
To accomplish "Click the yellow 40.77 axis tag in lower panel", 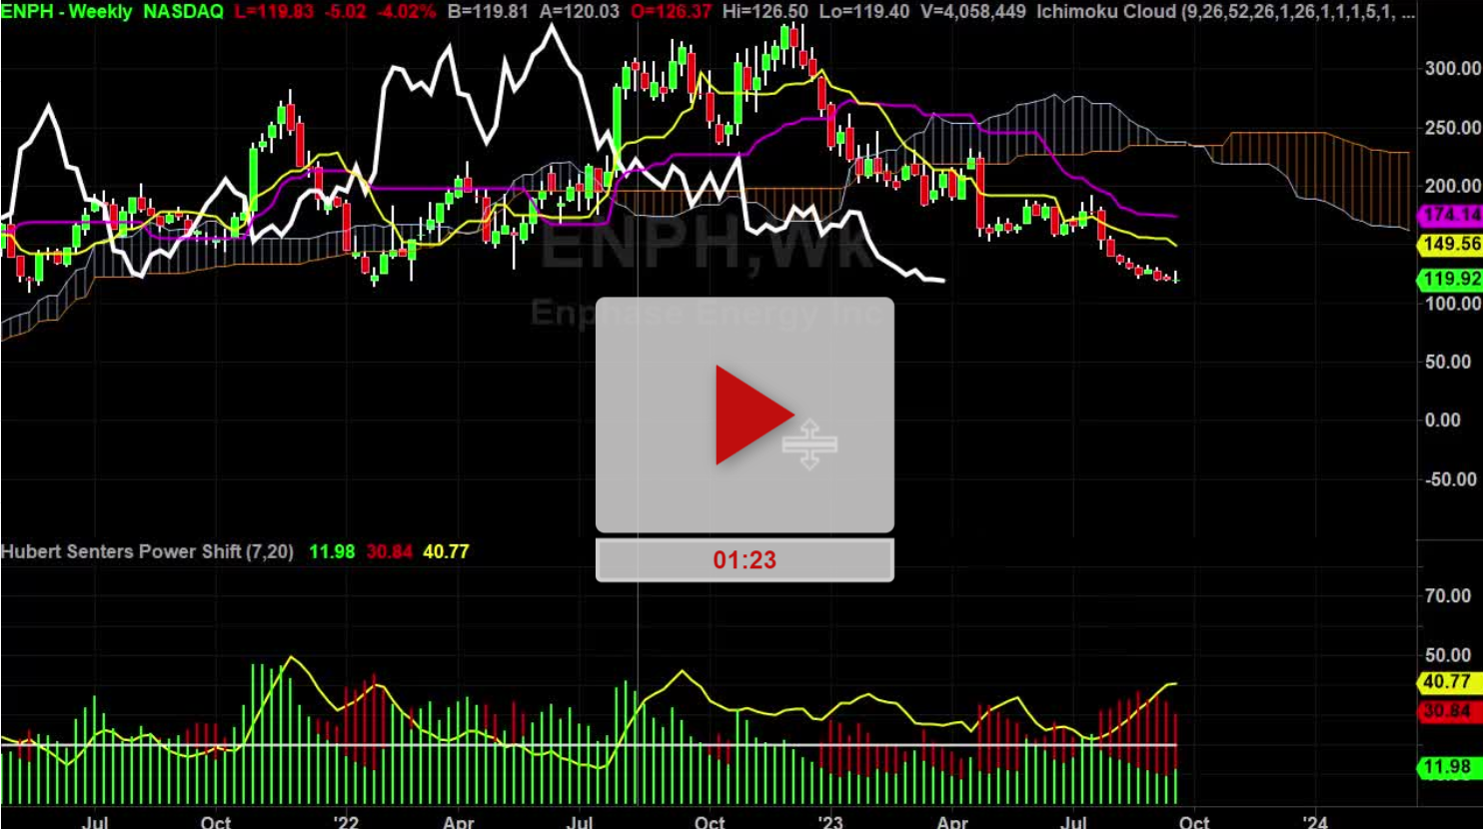I will click(x=1451, y=682).
